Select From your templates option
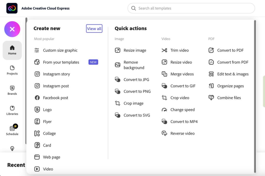This screenshot has height=176, width=265. pos(61,62)
